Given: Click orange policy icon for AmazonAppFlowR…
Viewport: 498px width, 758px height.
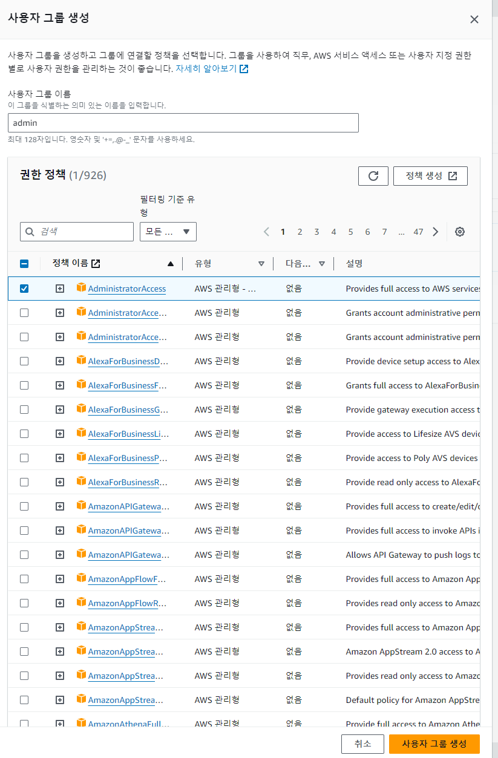Looking at the screenshot, I should 81,603.
